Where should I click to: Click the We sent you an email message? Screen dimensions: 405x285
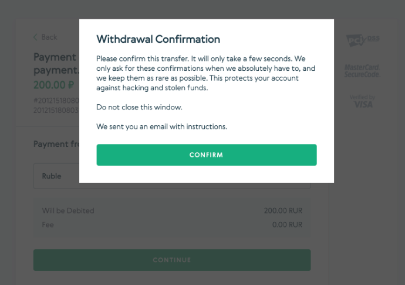coord(161,126)
